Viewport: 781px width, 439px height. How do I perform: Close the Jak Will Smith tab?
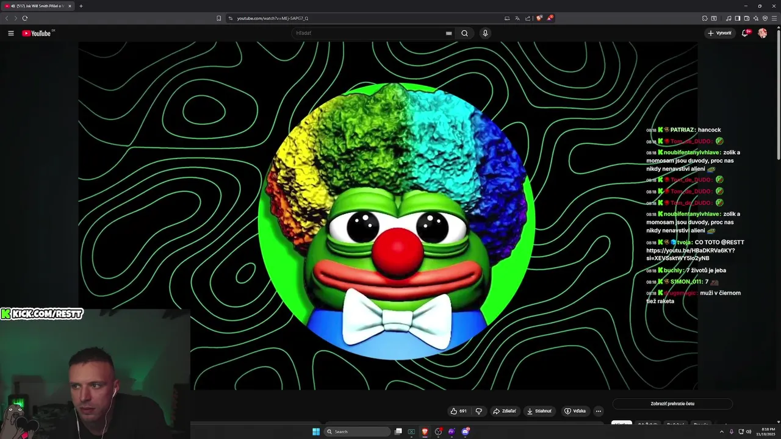pos(70,6)
